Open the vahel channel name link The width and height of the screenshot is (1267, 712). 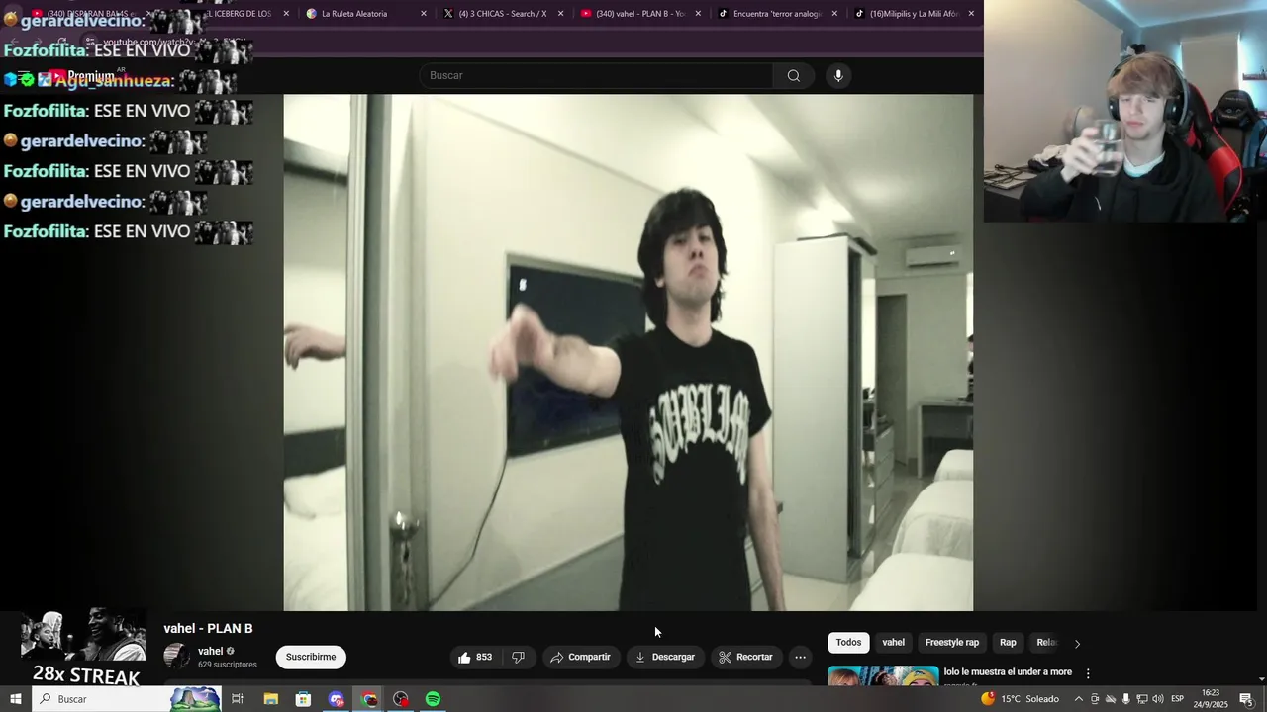(x=210, y=651)
